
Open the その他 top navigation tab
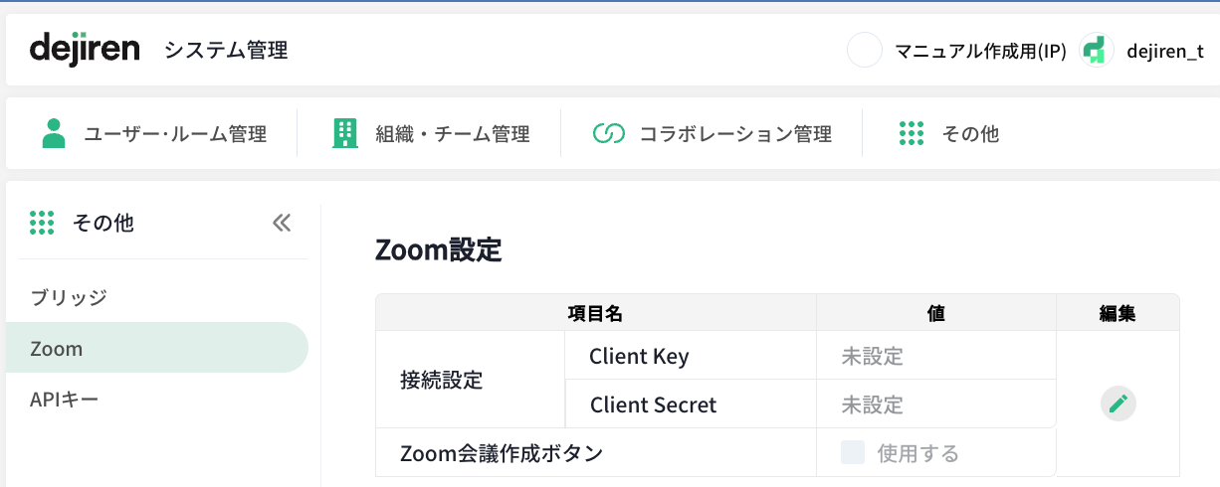pyautogui.click(x=969, y=133)
